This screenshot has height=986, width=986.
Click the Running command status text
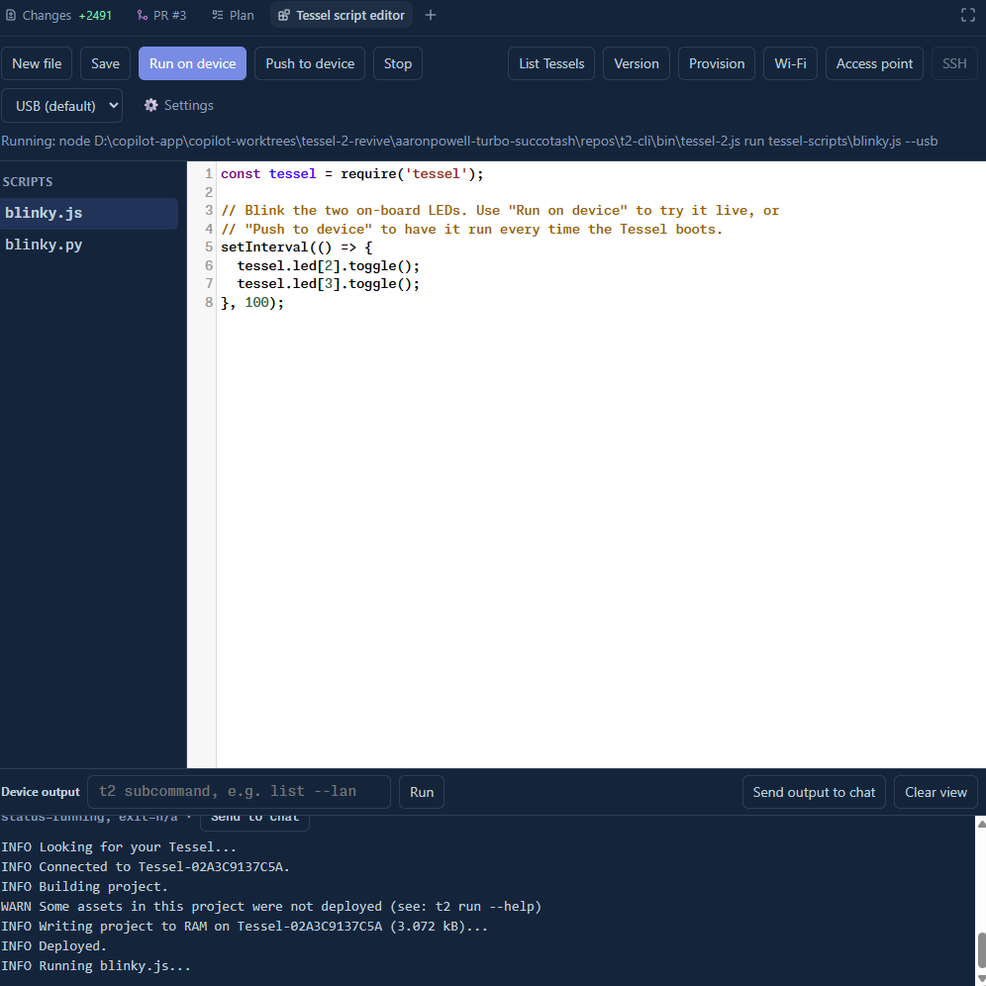[x=469, y=141]
